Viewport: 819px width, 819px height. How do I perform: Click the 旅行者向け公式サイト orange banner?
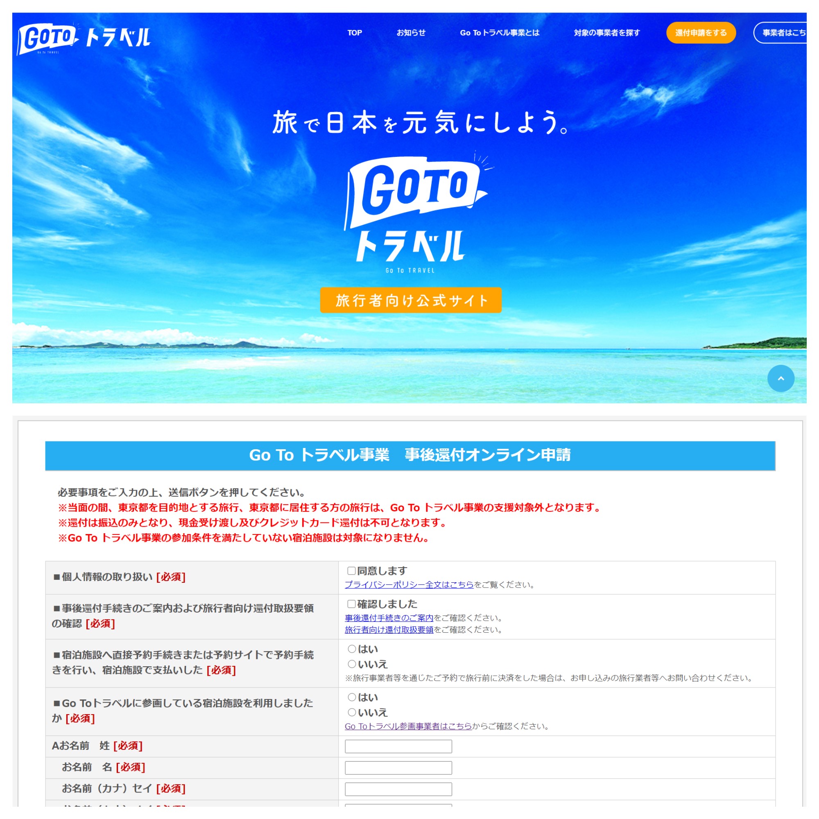[x=411, y=300]
